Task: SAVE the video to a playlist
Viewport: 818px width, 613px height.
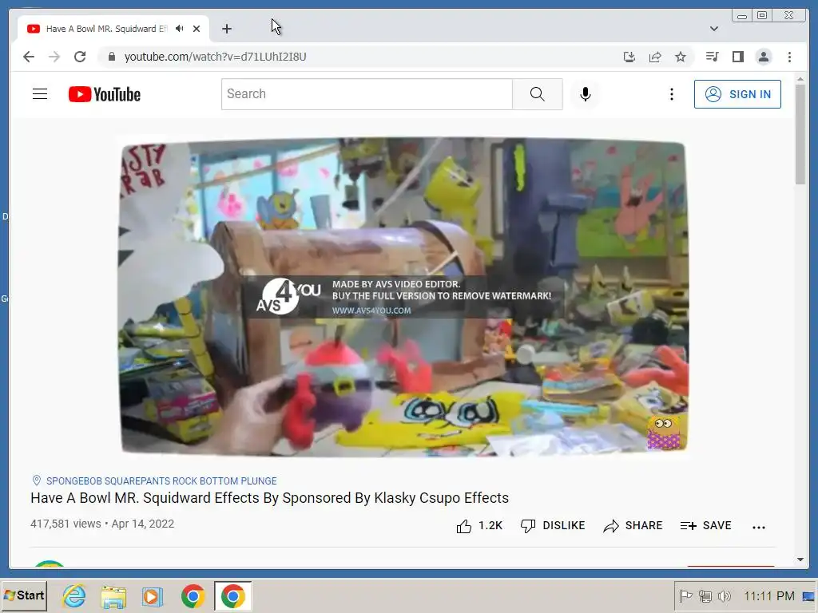Action: pyautogui.click(x=706, y=526)
